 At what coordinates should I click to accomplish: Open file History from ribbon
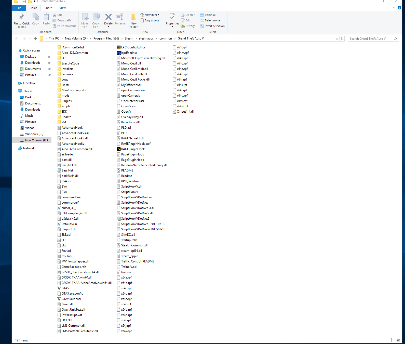tap(188, 26)
